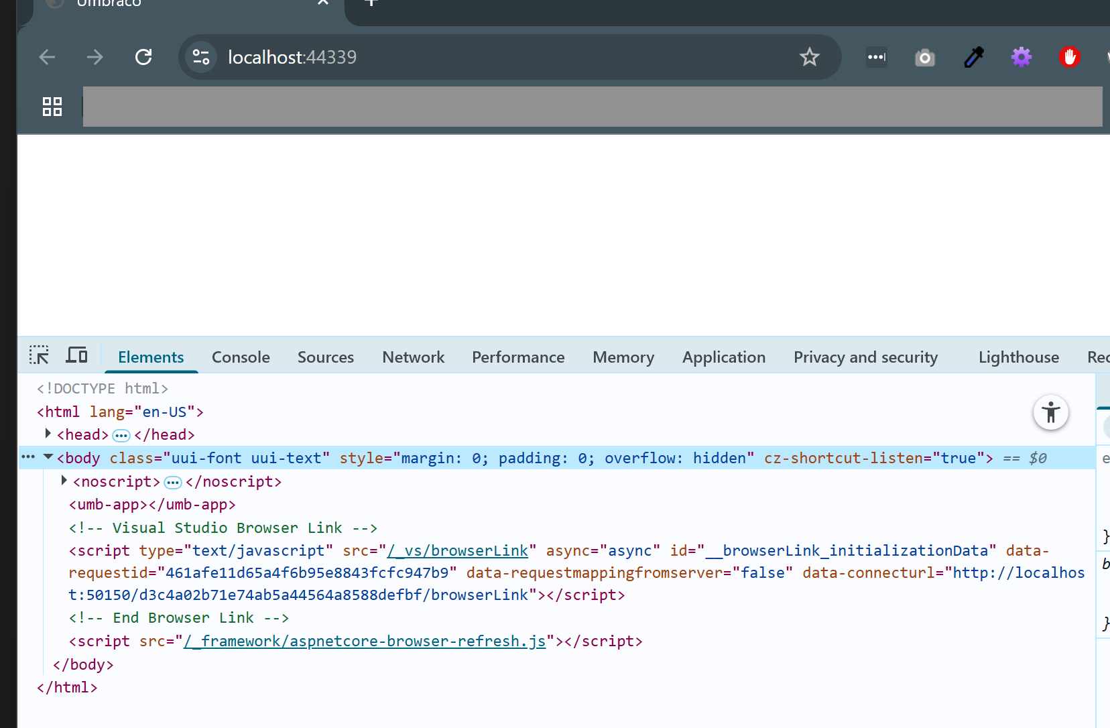Select the closing body tag line

(x=83, y=665)
